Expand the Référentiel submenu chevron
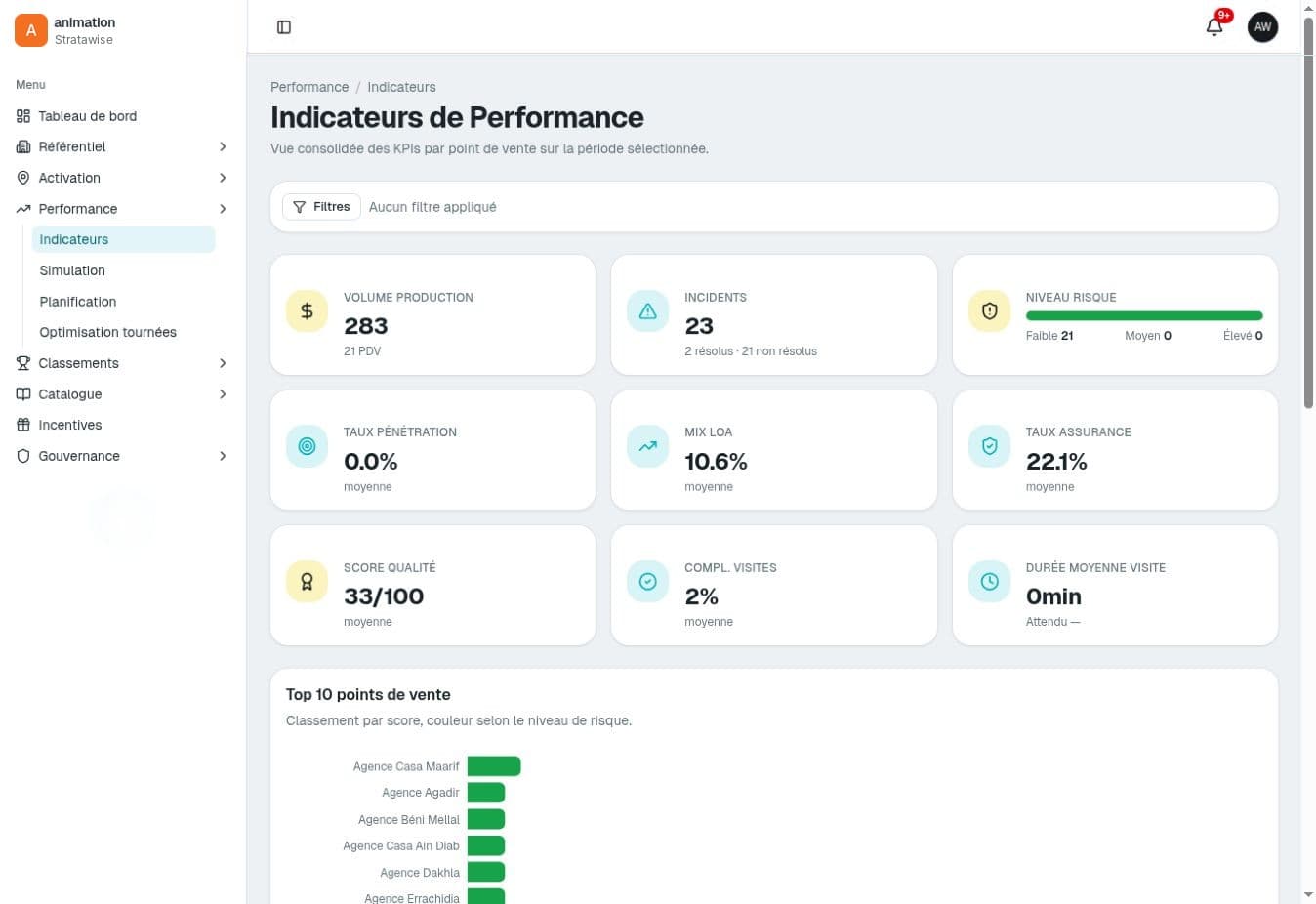Screen dimensions: 1316x904 [x=223, y=146]
